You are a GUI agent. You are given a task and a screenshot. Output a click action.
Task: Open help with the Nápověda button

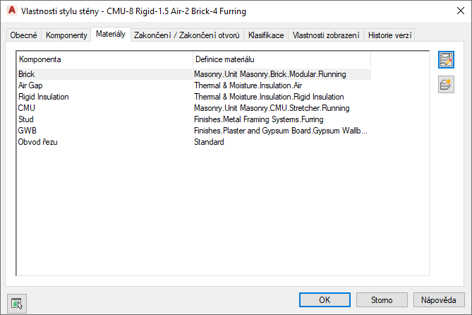click(x=439, y=299)
